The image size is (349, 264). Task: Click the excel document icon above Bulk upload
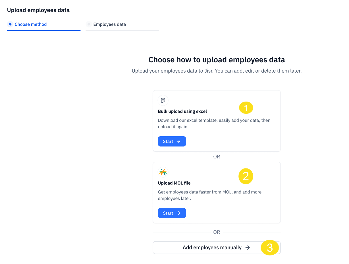pos(163,100)
